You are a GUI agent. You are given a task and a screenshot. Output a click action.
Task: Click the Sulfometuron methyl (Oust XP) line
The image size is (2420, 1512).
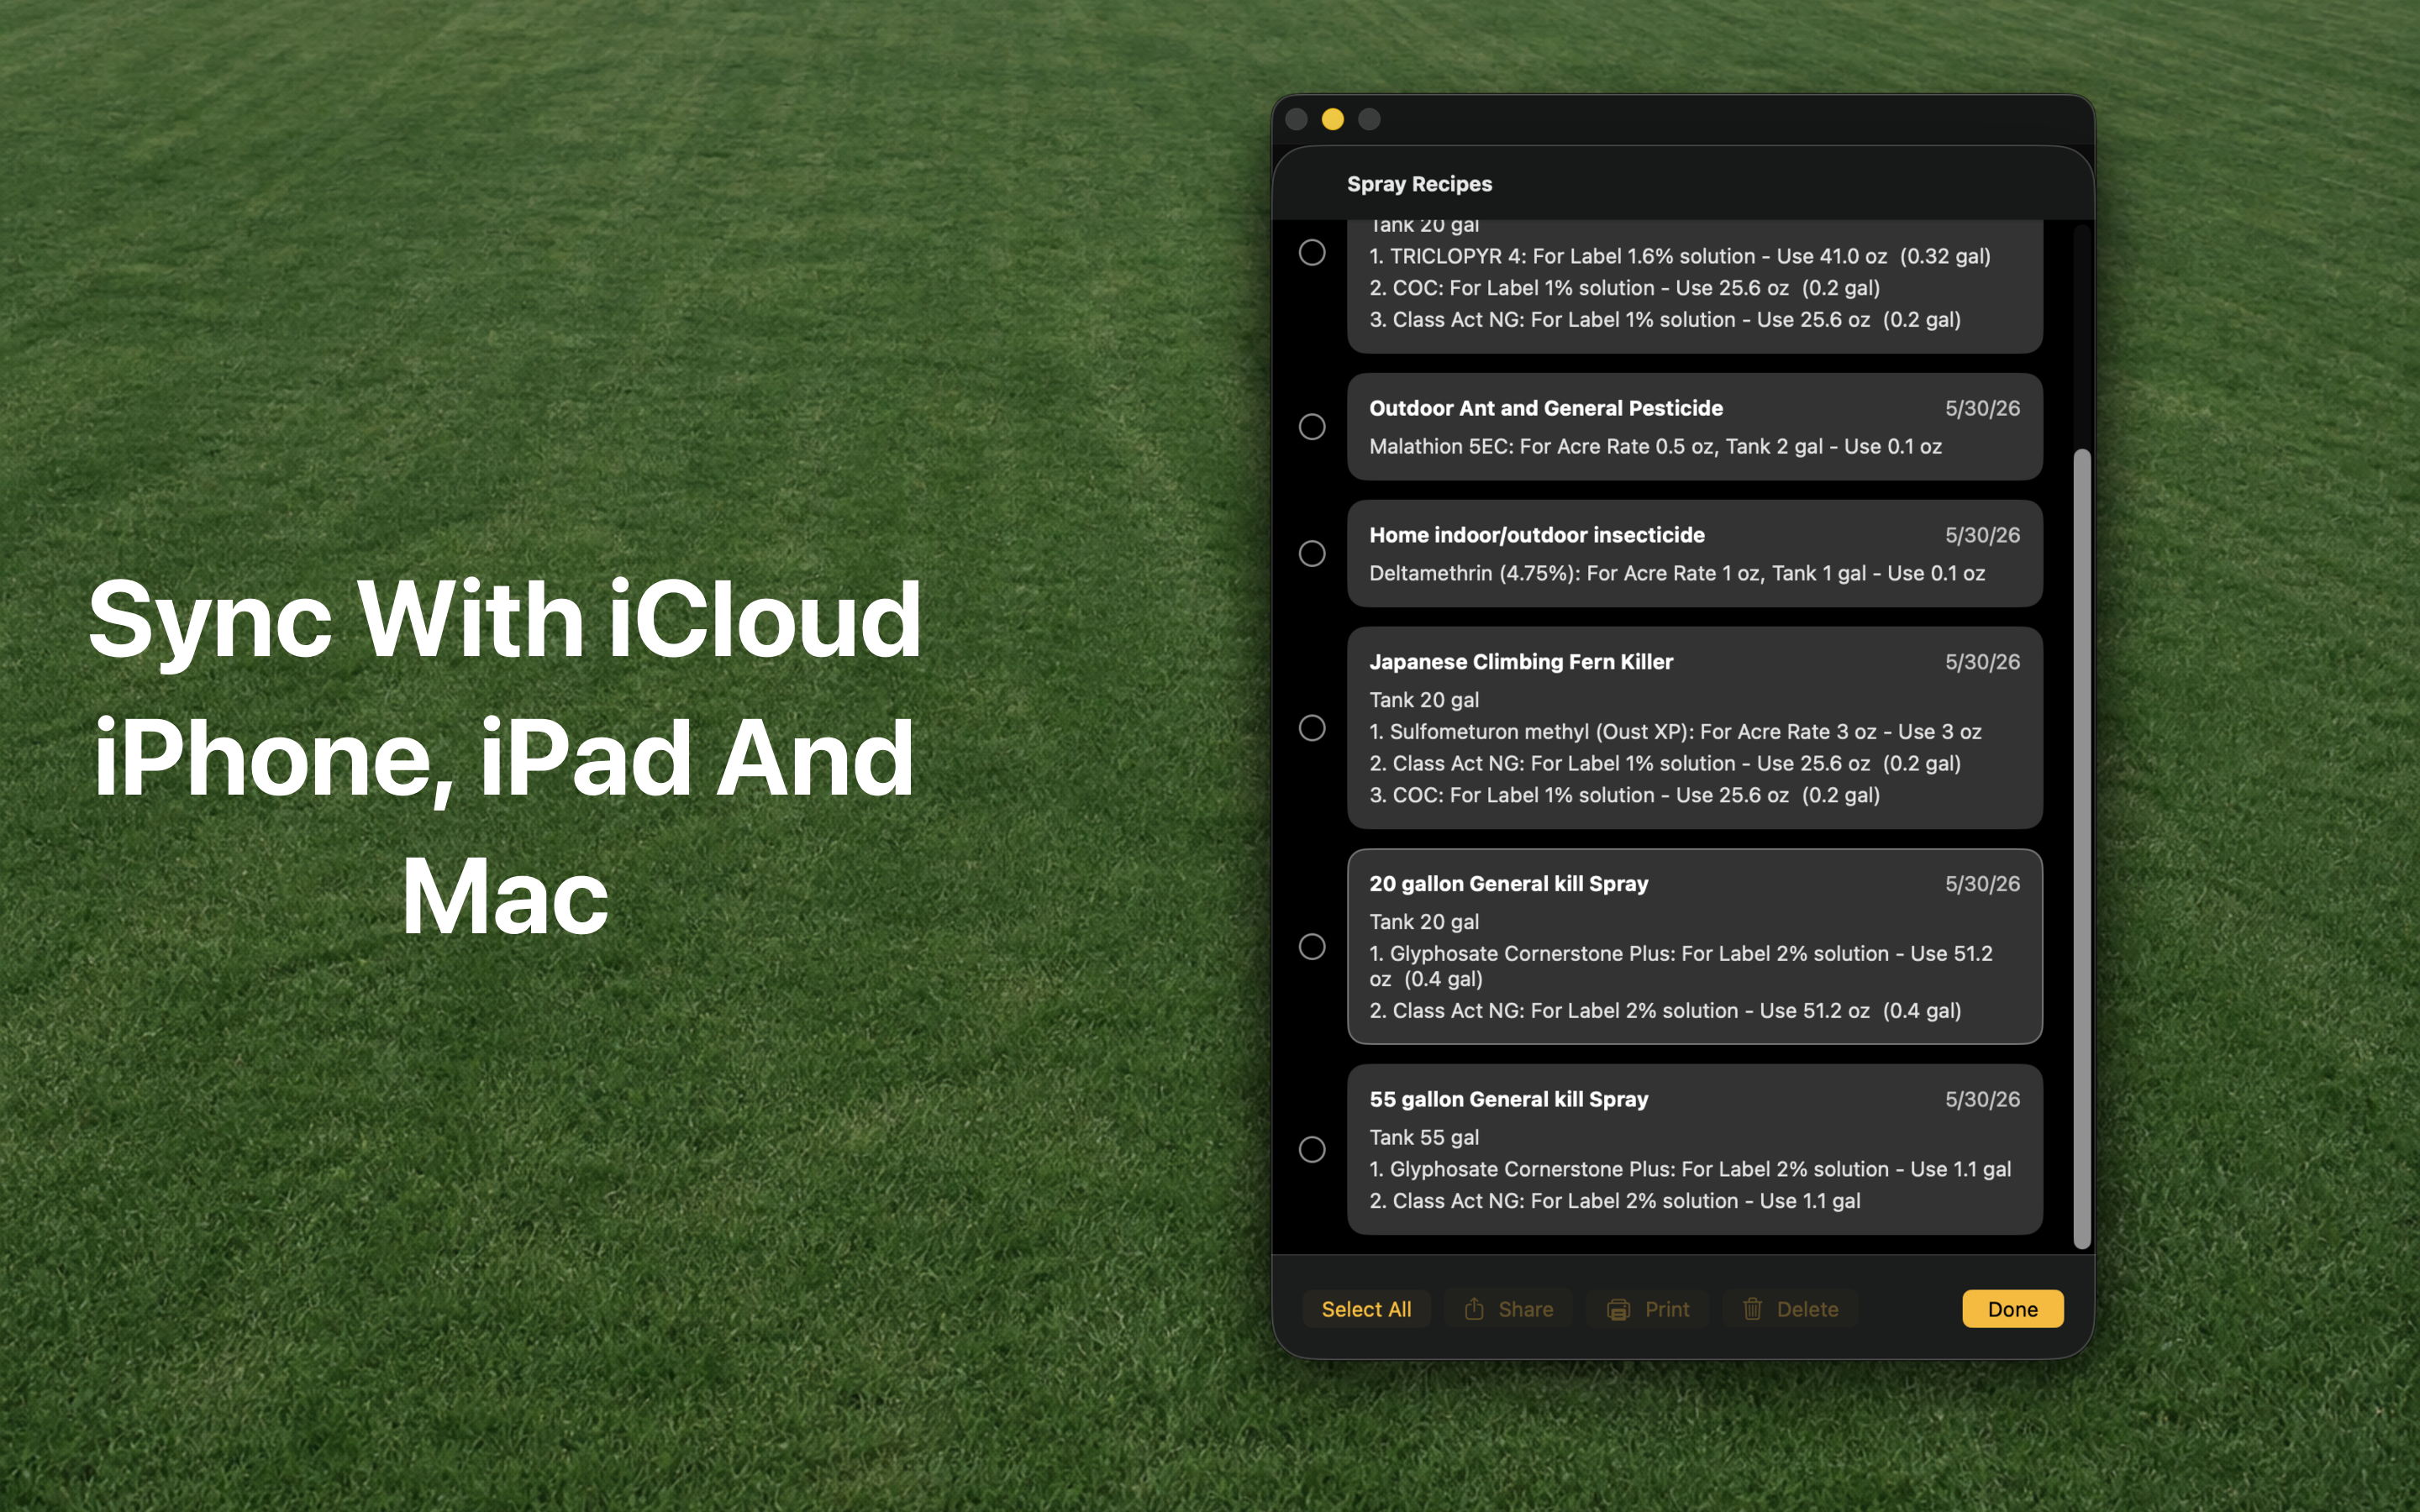(1675, 732)
